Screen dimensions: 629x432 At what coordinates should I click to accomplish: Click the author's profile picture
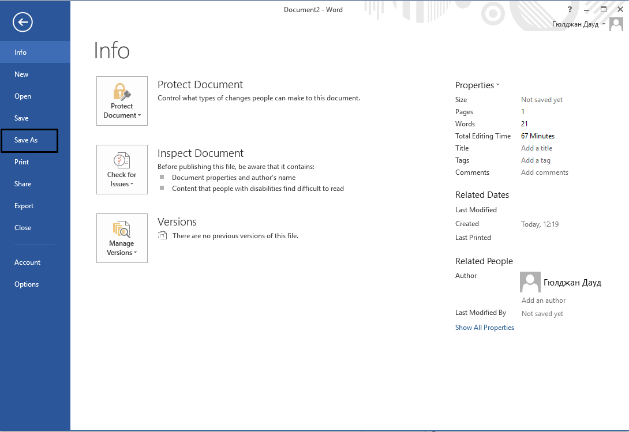coord(530,283)
